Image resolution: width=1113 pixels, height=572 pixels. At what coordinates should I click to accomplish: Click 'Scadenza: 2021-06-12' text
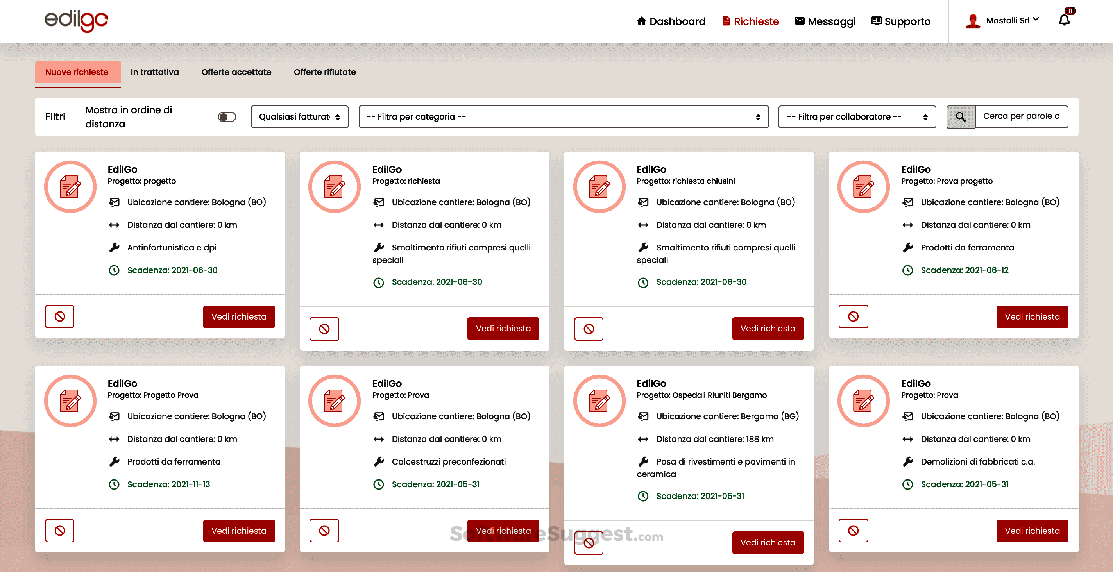click(964, 270)
